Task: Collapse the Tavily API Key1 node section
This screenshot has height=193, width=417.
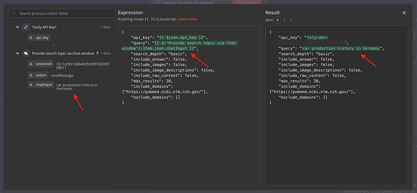Action: [18, 27]
